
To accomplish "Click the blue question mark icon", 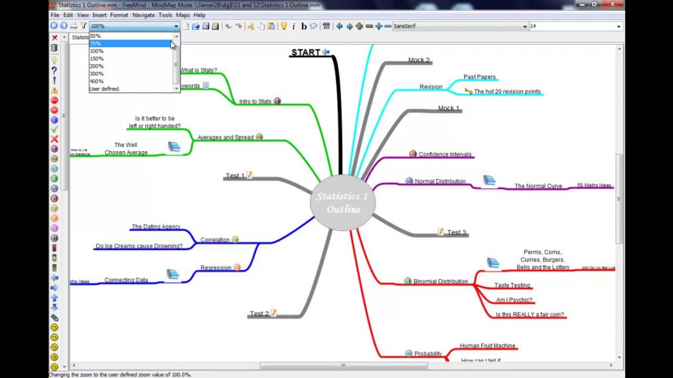I will 54,70.
